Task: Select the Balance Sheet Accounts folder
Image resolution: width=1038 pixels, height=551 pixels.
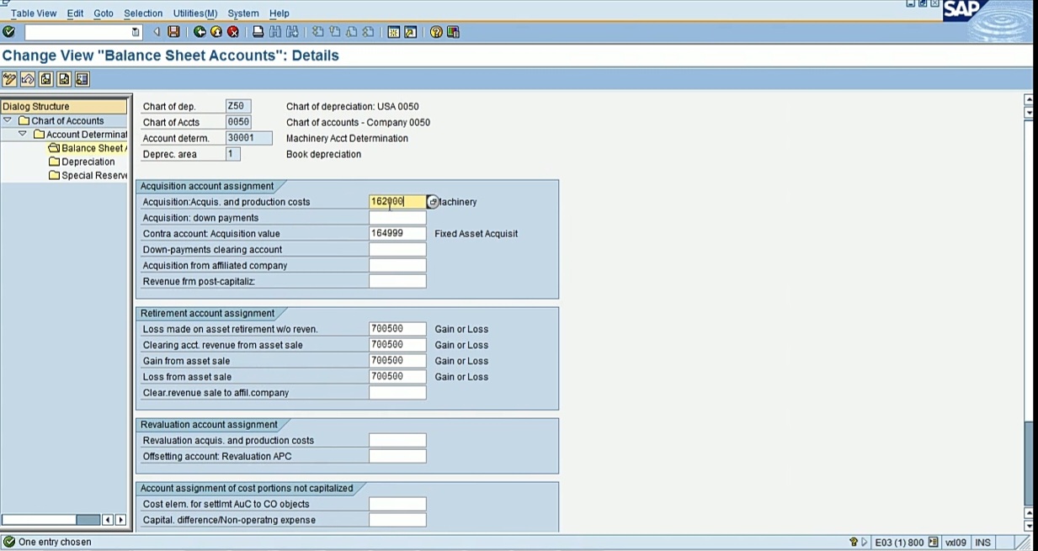Action: point(88,148)
